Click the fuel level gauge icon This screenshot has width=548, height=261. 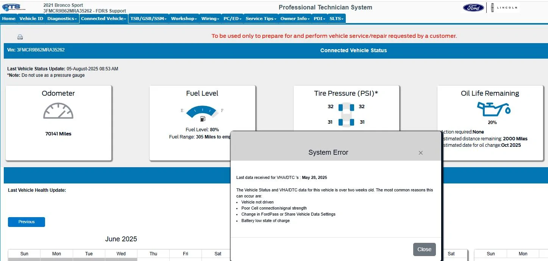(202, 112)
